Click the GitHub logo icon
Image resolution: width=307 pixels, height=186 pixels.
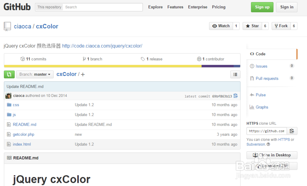[x=17, y=7]
